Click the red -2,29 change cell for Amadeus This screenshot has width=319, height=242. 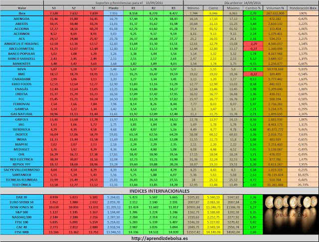(x=253, y=44)
